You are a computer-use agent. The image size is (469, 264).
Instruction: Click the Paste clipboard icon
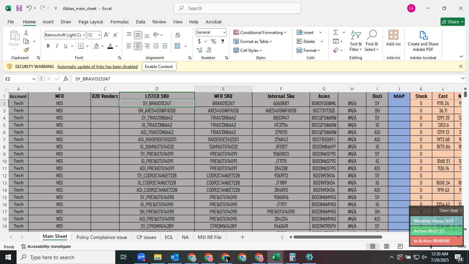(14, 35)
